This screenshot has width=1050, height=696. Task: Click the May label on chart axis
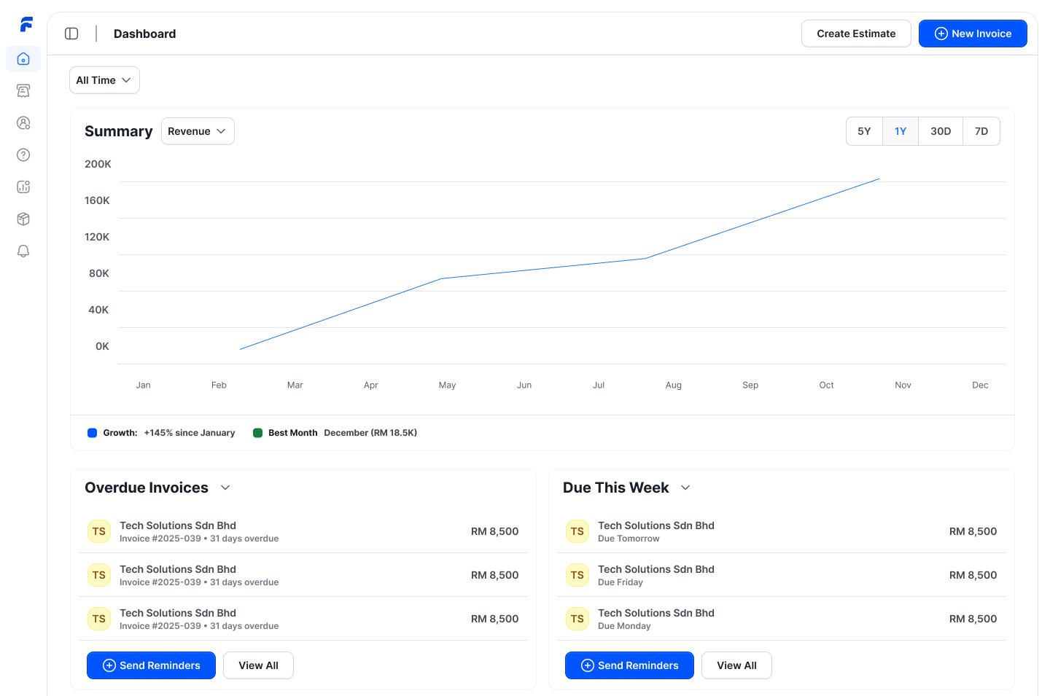(447, 385)
